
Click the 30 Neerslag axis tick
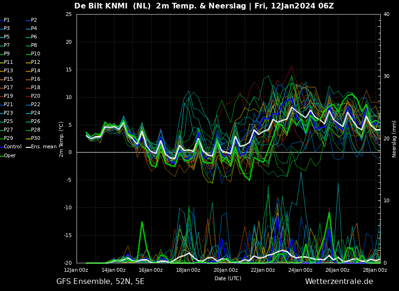[386, 77]
